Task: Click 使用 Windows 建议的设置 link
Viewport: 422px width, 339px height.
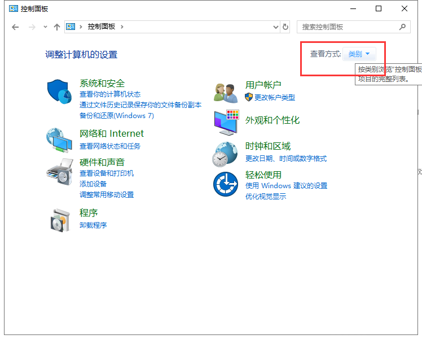Action: tap(287, 186)
